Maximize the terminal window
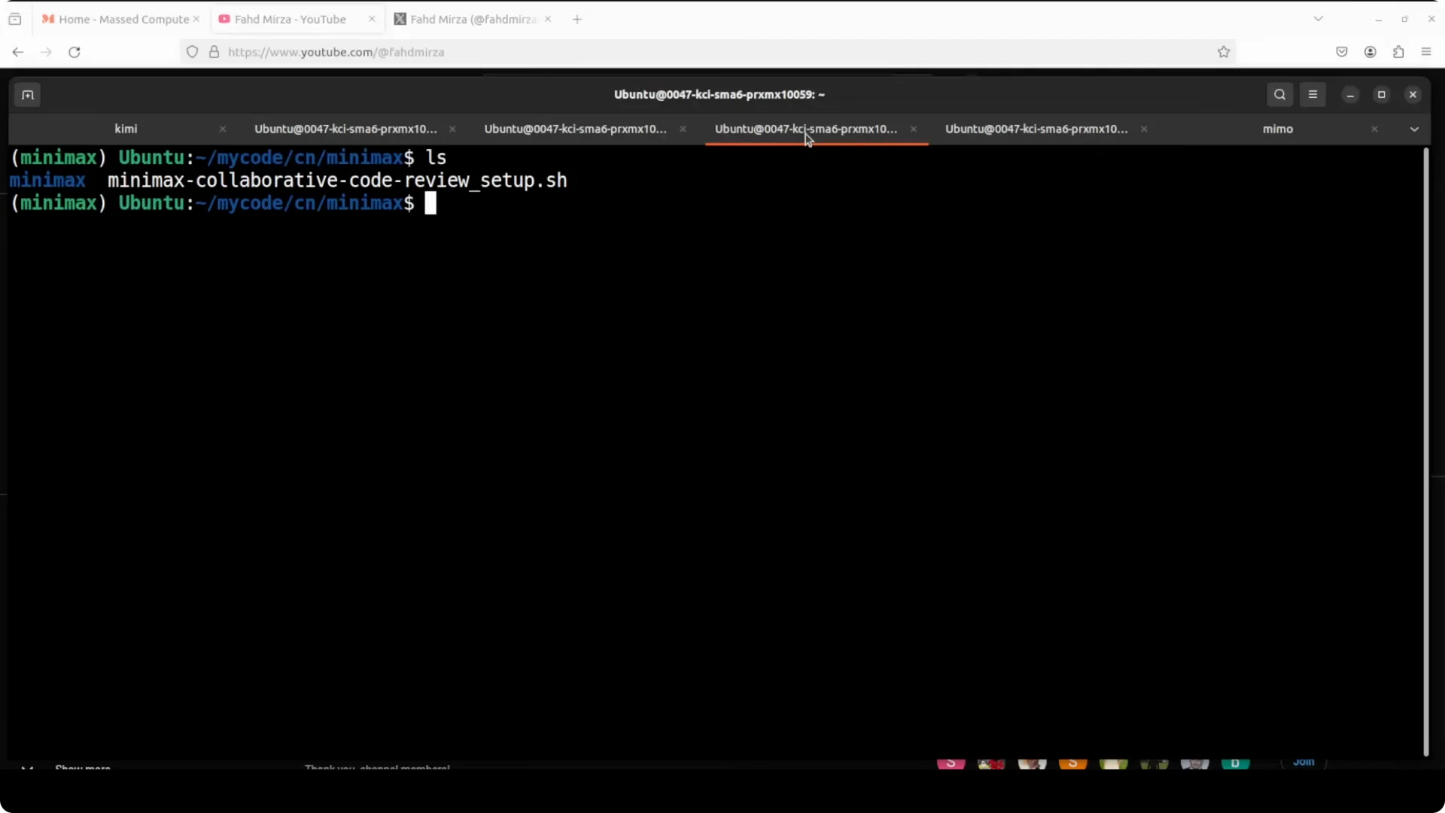 pos(1381,95)
